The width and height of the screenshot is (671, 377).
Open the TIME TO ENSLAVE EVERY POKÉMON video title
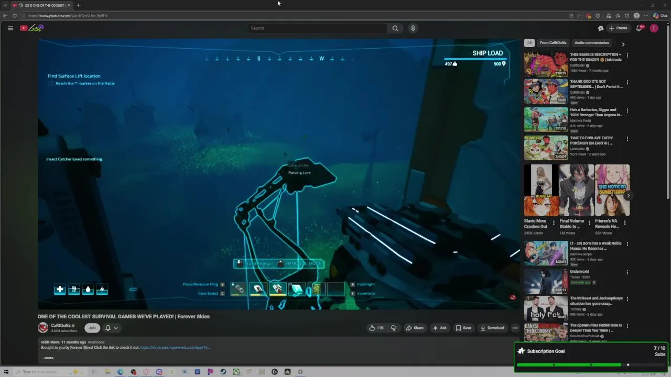point(591,140)
